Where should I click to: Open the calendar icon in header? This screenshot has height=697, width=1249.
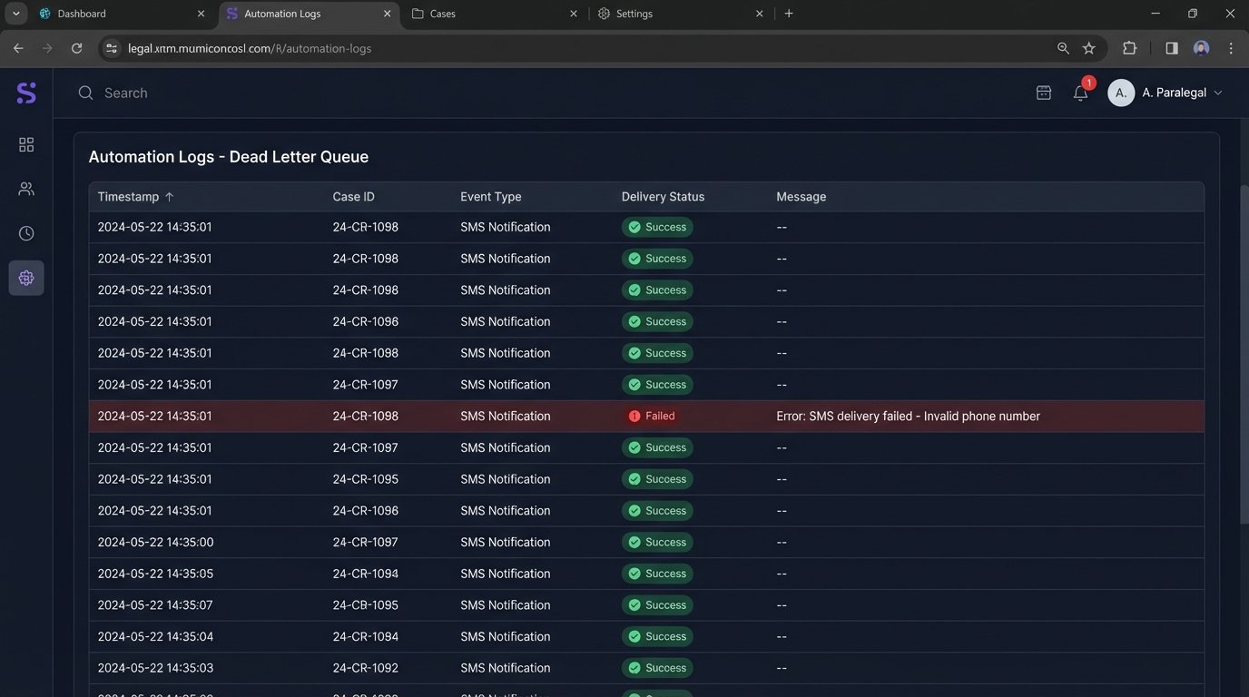pos(1044,93)
